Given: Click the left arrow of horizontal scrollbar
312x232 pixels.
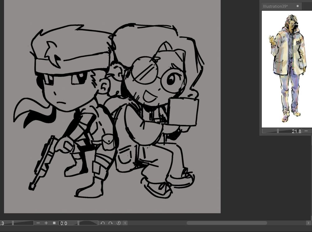Looking at the screenshot, I should (x=125, y=223).
